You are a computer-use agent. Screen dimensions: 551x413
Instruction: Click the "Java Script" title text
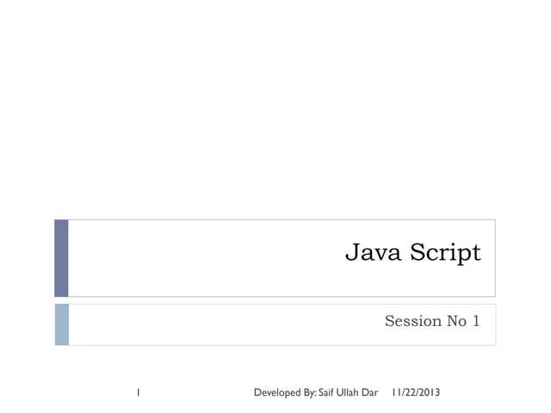click(x=412, y=253)
